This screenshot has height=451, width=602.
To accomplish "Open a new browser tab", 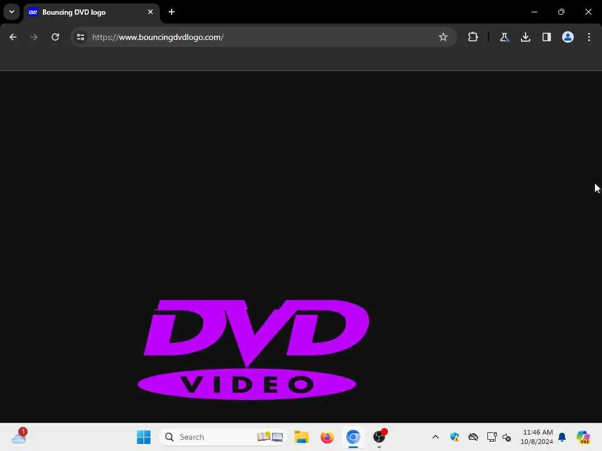I will pos(172,12).
